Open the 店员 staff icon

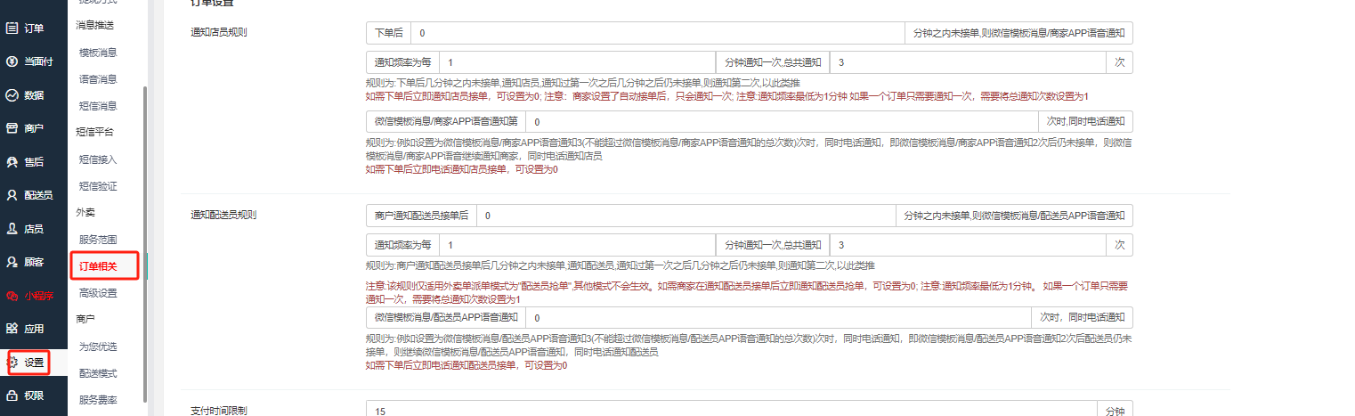[12, 229]
